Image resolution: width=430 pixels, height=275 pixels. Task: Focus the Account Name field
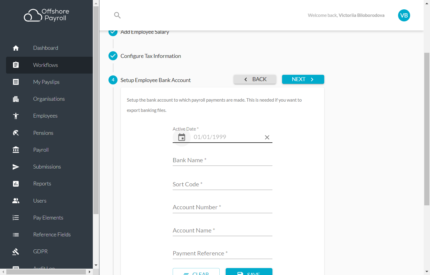pyautogui.click(x=222, y=231)
